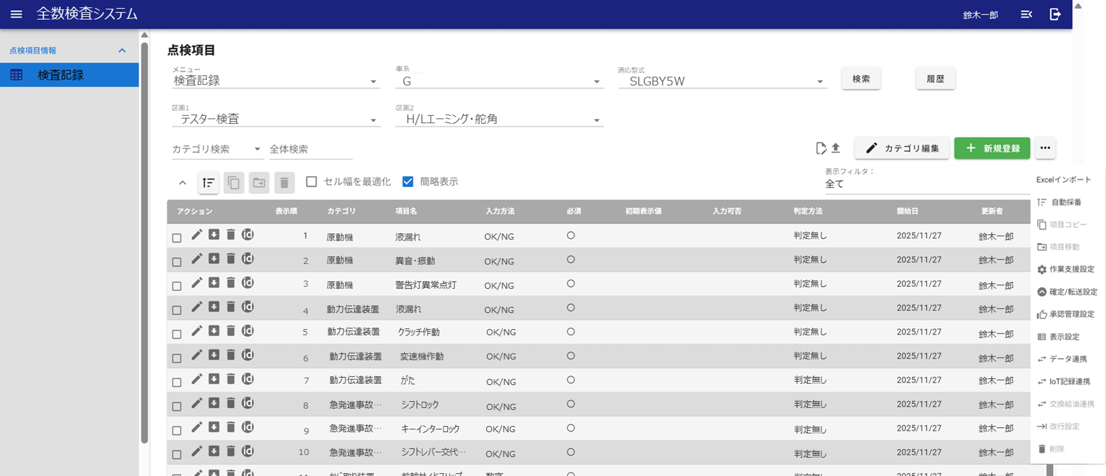The image size is (1106, 476).
Task: Choose Excelインポート in the menu
Action: coord(1063,180)
